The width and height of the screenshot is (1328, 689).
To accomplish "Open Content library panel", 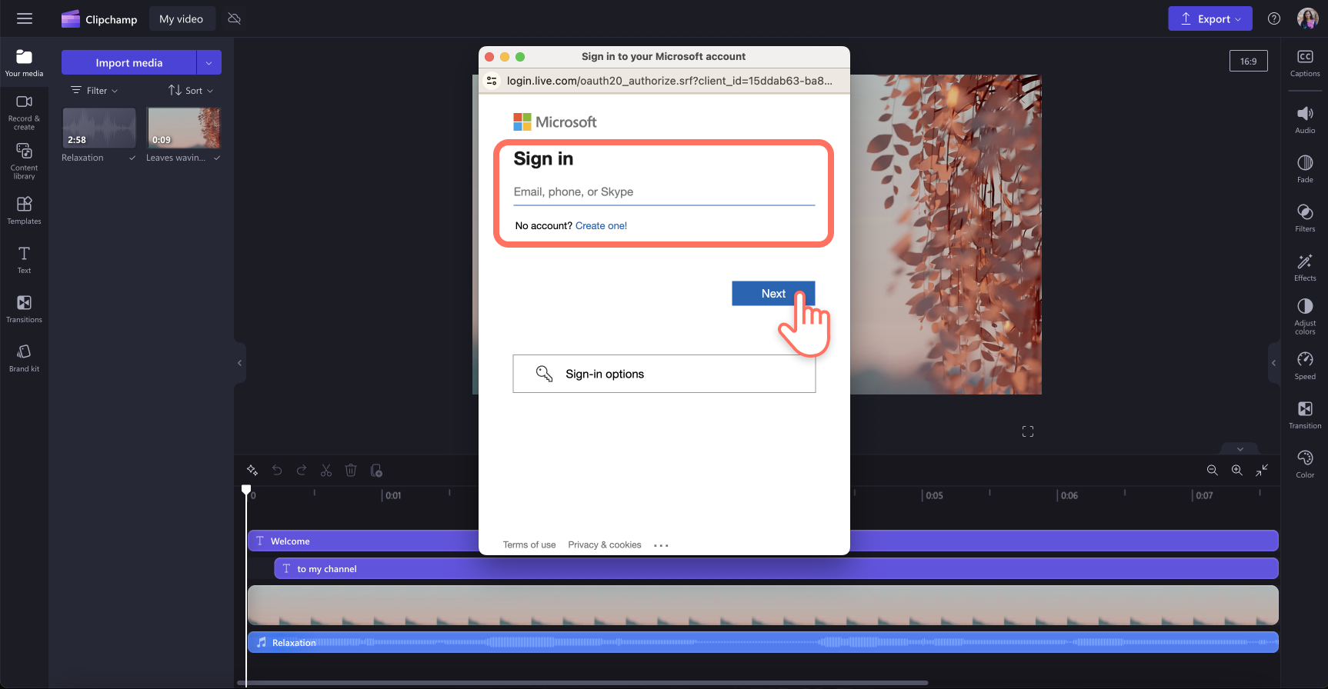I will click(x=24, y=161).
